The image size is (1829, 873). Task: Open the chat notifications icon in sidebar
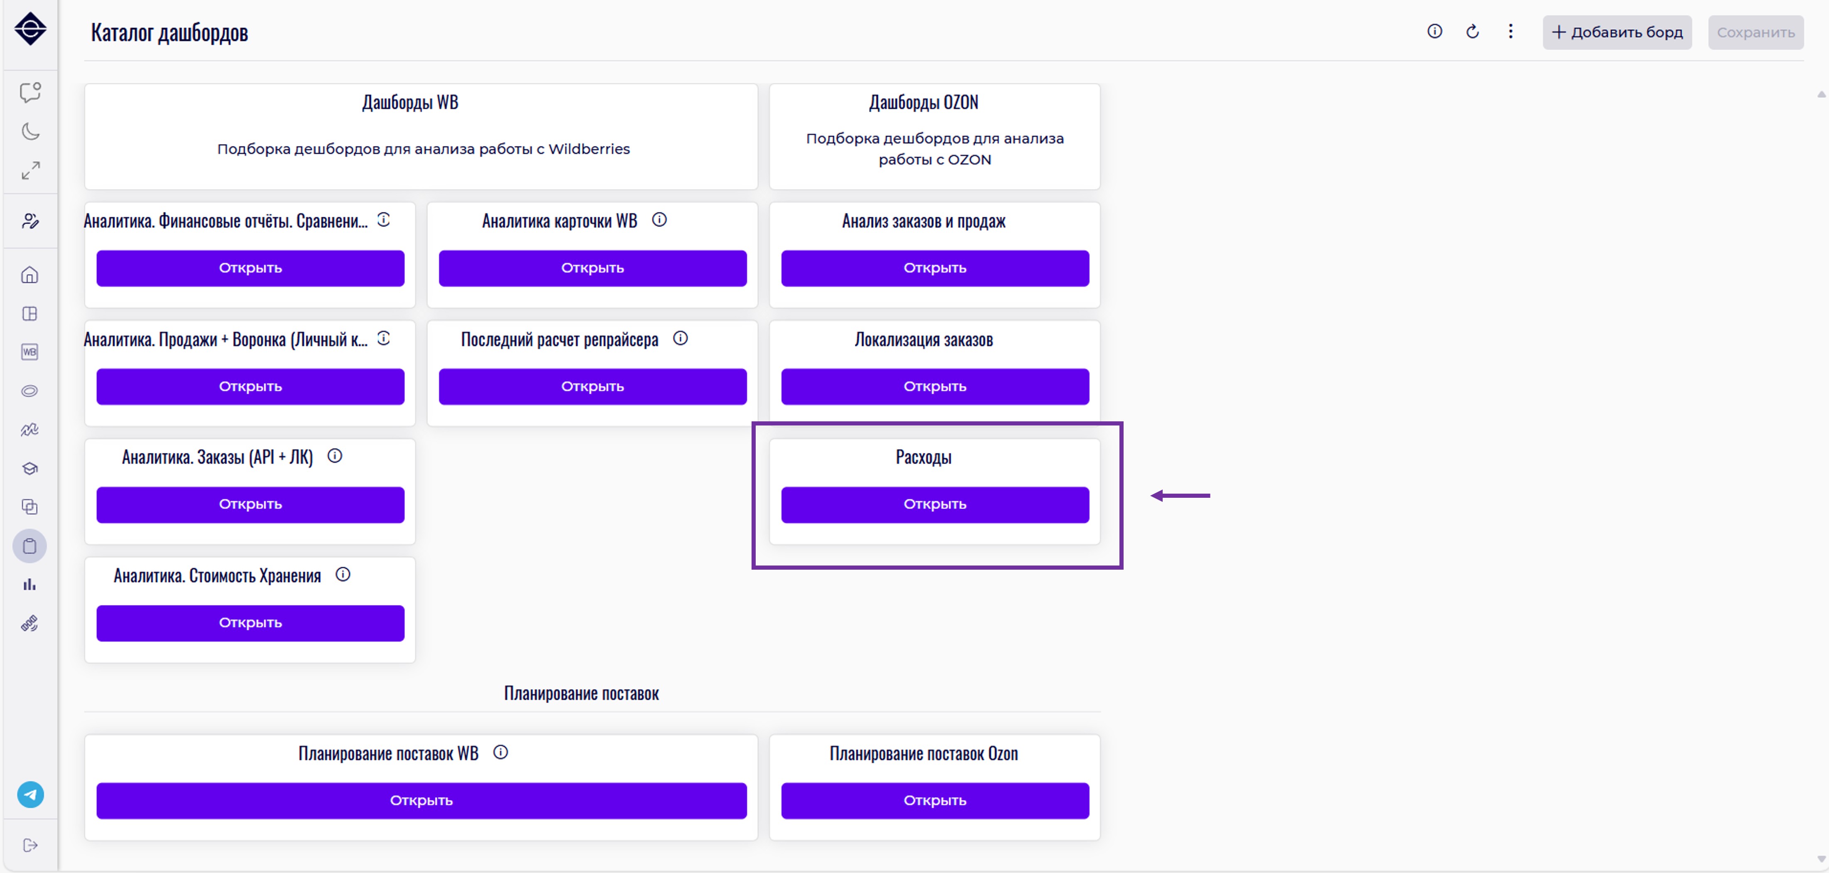[x=30, y=92]
